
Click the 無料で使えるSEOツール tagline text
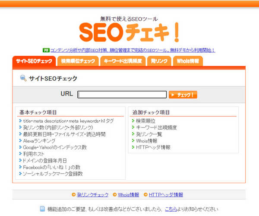[129, 19]
